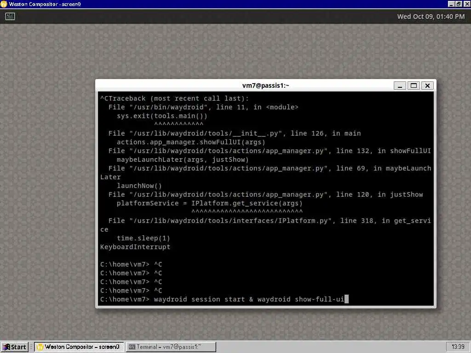Maximize the vm7@passis1 terminal window
Viewport: 471px width, 353px height.
click(x=414, y=86)
